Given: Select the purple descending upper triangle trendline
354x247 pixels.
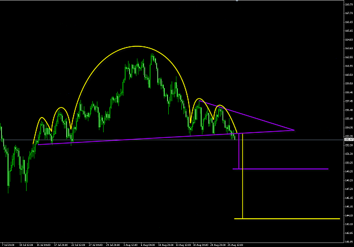Looking at the screenshot, I should 246,115.
